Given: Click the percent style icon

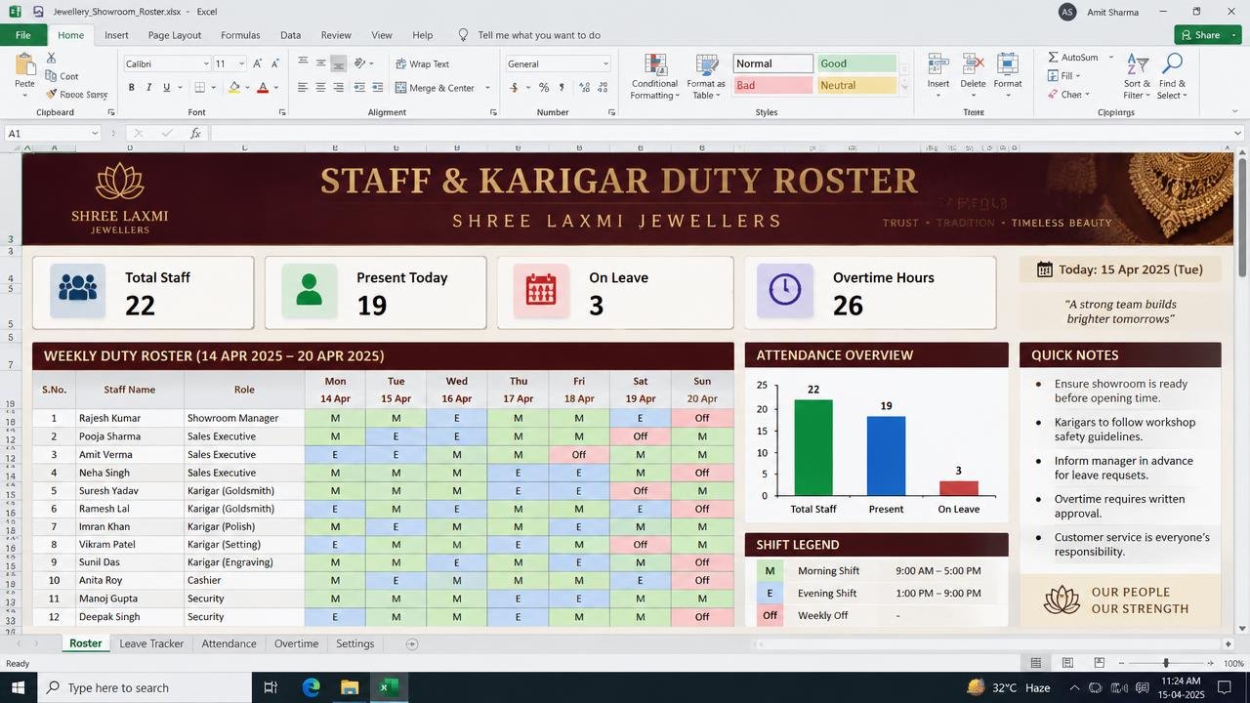Looking at the screenshot, I should (543, 88).
